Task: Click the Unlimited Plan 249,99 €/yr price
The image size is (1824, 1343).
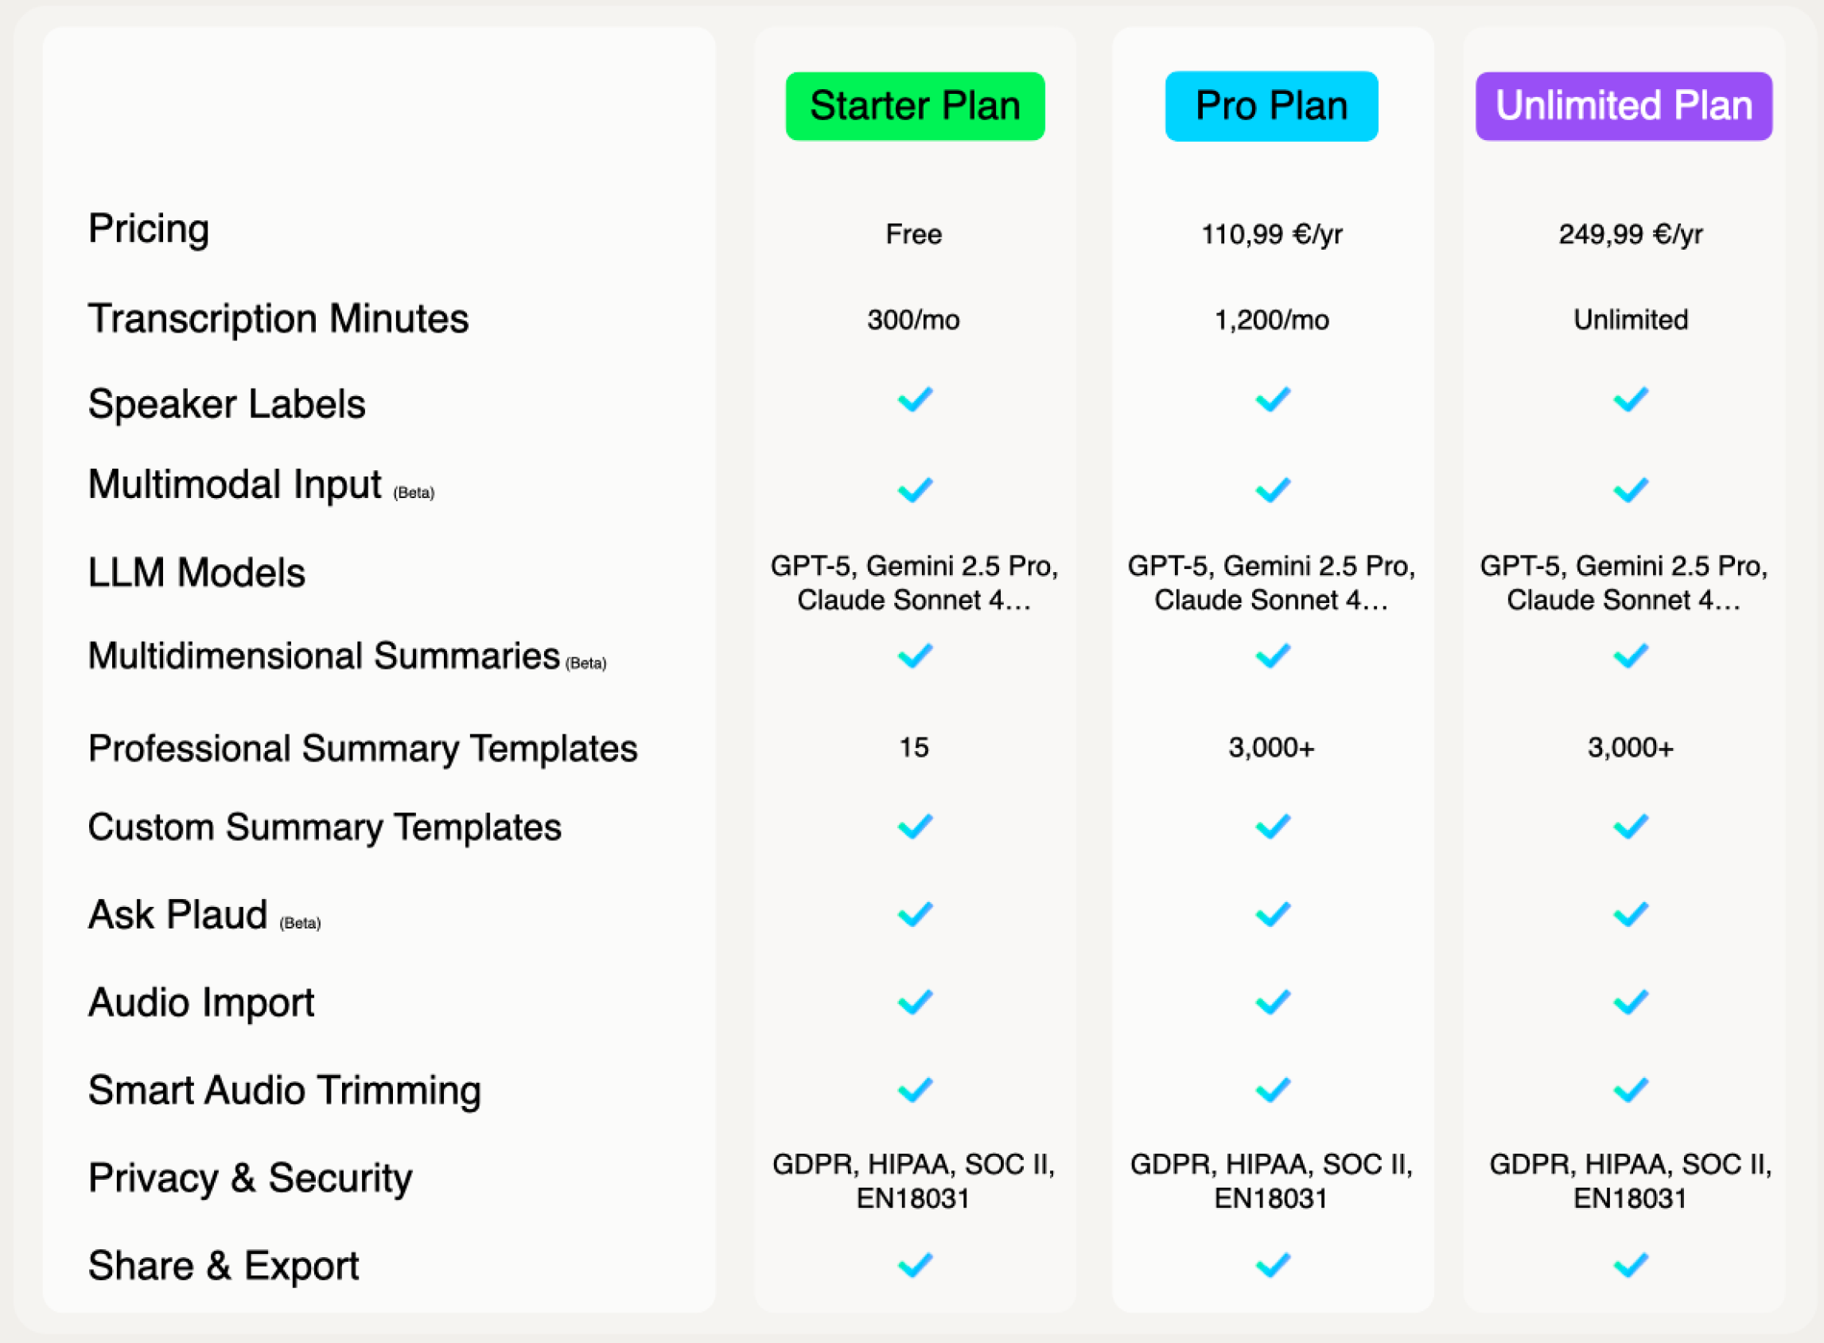Action: [x=1630, y=234]
